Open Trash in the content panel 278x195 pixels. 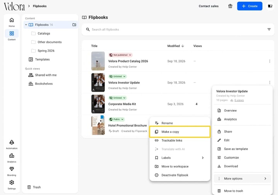coord(34,187)
